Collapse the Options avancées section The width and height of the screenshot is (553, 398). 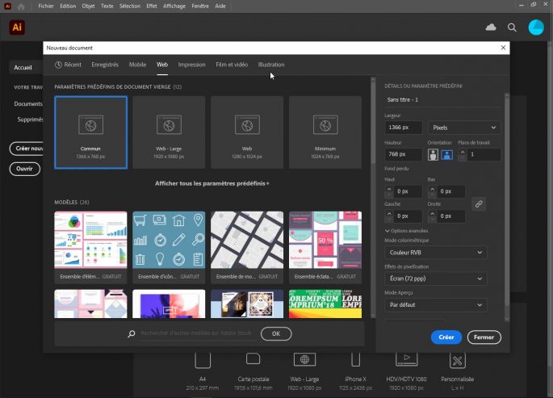point(406,231)
